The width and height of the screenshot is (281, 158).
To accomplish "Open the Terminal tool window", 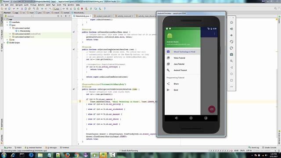I will tap(65, 147).
